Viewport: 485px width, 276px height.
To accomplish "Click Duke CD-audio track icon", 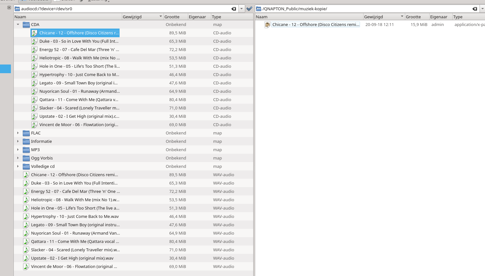I will [x=34, y=41].
